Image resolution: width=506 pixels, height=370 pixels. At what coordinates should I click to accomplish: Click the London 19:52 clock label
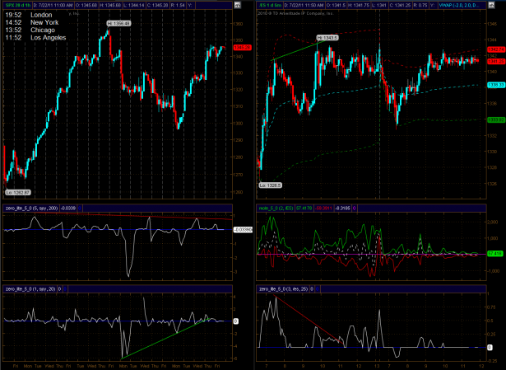29,15
